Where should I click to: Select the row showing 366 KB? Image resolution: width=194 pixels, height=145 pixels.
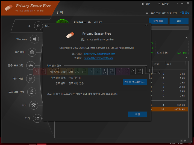click(169, 105)
